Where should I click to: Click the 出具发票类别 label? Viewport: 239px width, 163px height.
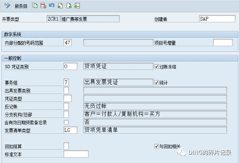pos(17,91)
